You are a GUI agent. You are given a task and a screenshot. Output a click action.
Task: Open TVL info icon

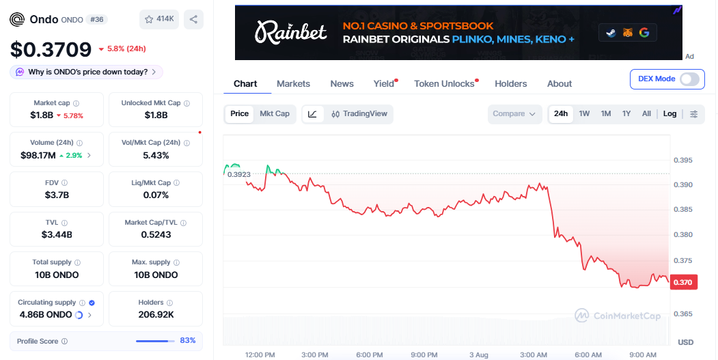(64, 223)
